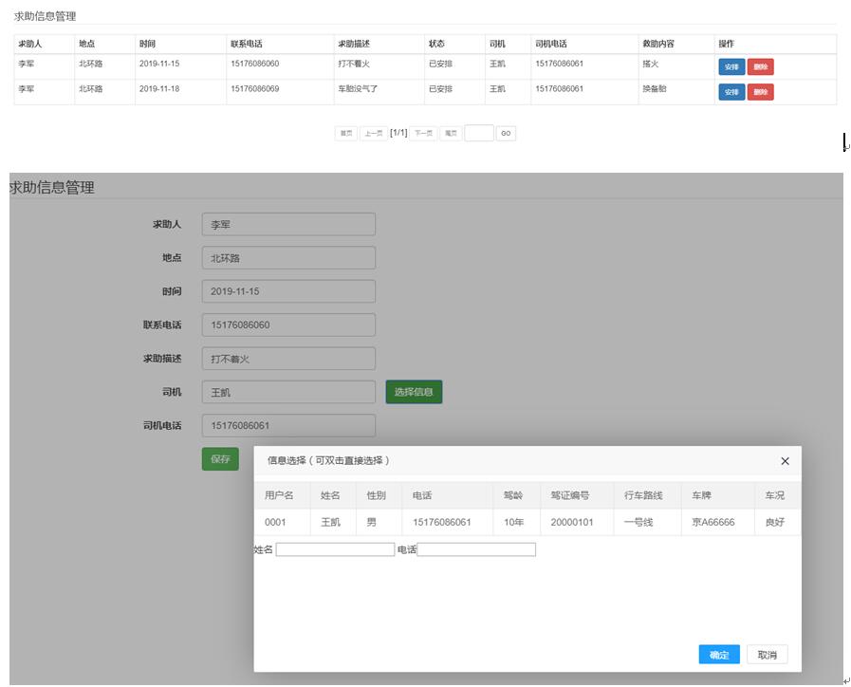Click the 司机 input showing 王凯
Image resolution: width=851 pixels, height=687 pixels.
288,392
